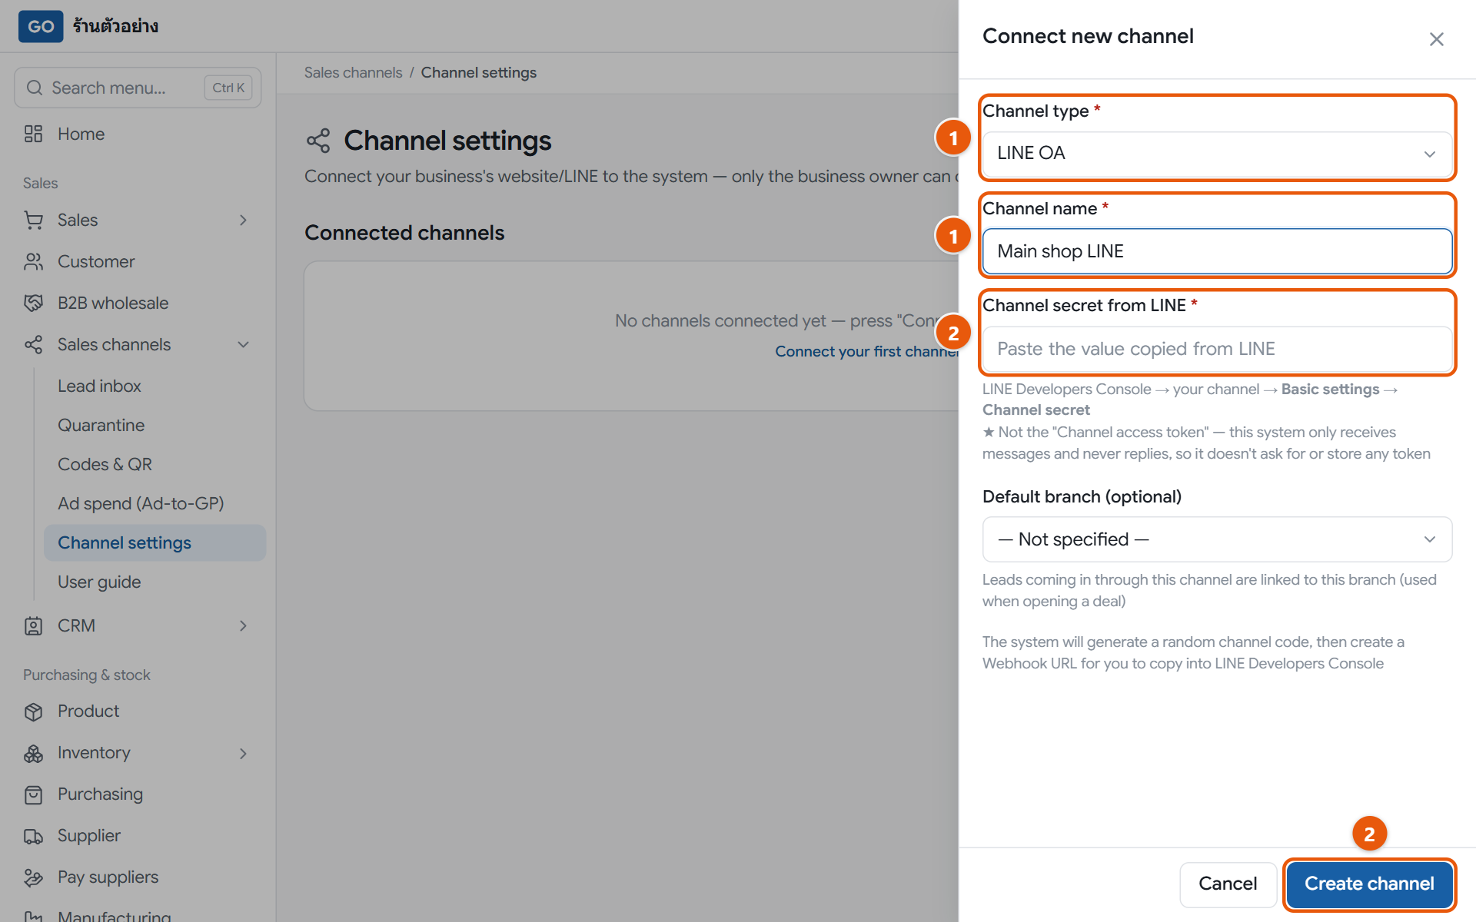Select the Channel settings menu item

155,542
